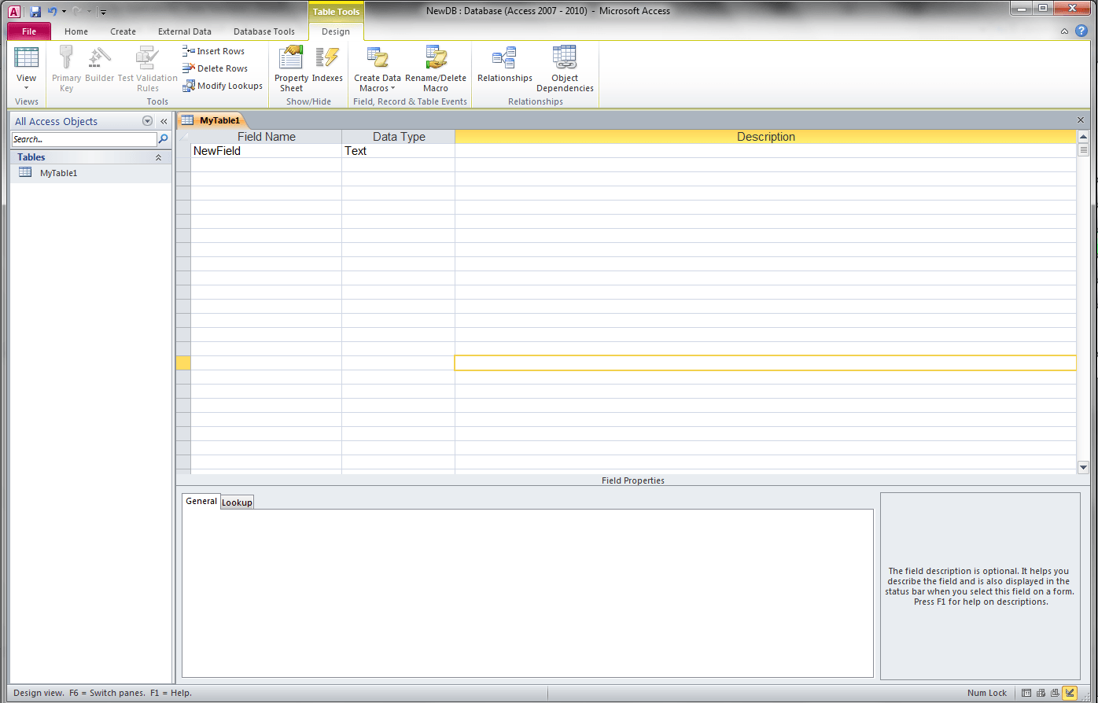
Task: Select the highlighted row selector
Action: (x=182, y=363)
